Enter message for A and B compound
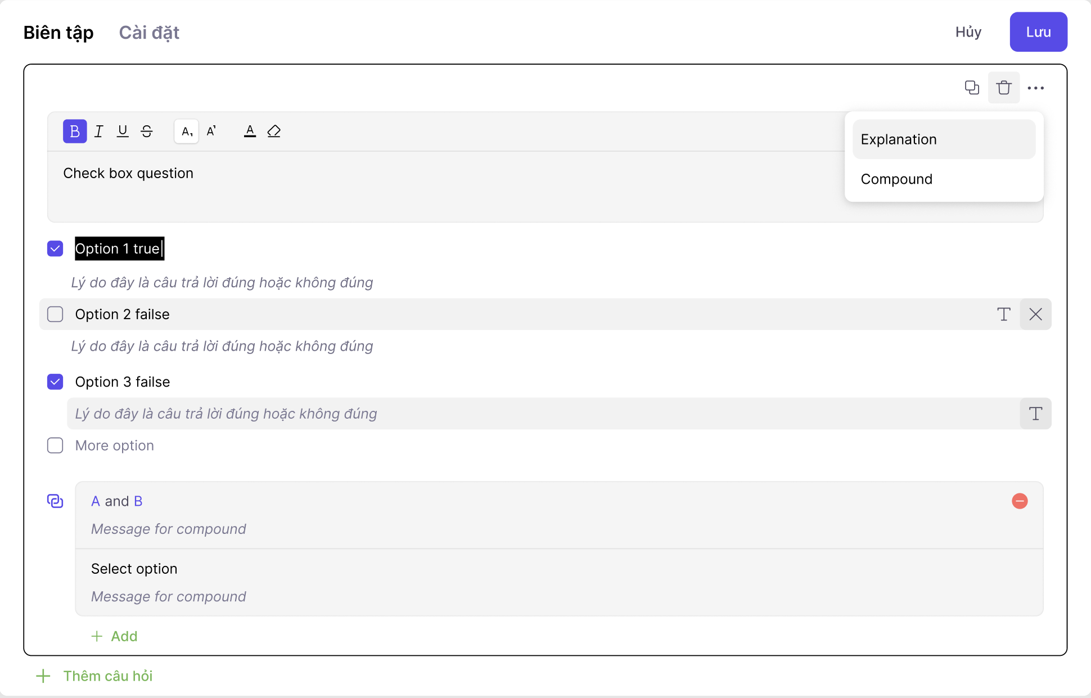Viewport: 1091px width, 698px height. tap(169, 529)
